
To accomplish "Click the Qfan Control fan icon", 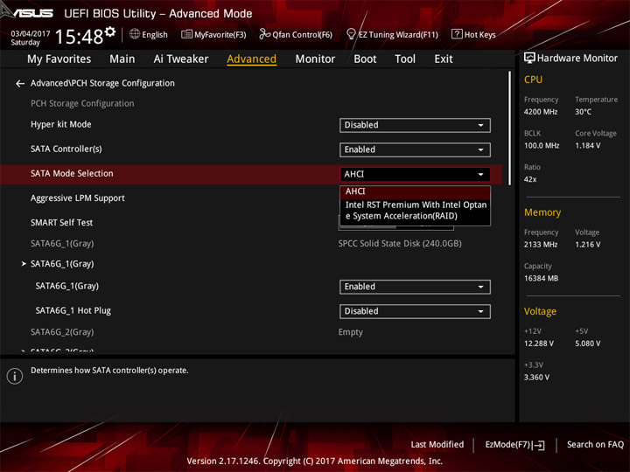I will click(264, 34).
